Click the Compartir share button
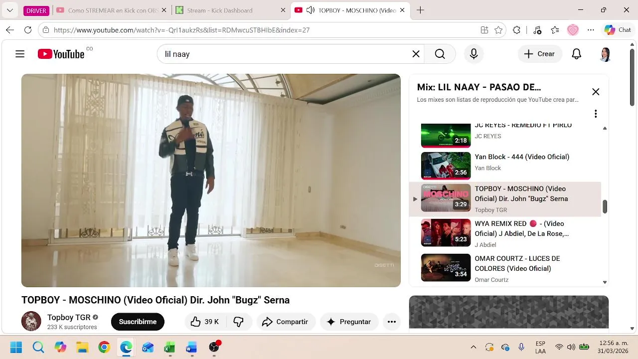 click(x=286, y=322)
